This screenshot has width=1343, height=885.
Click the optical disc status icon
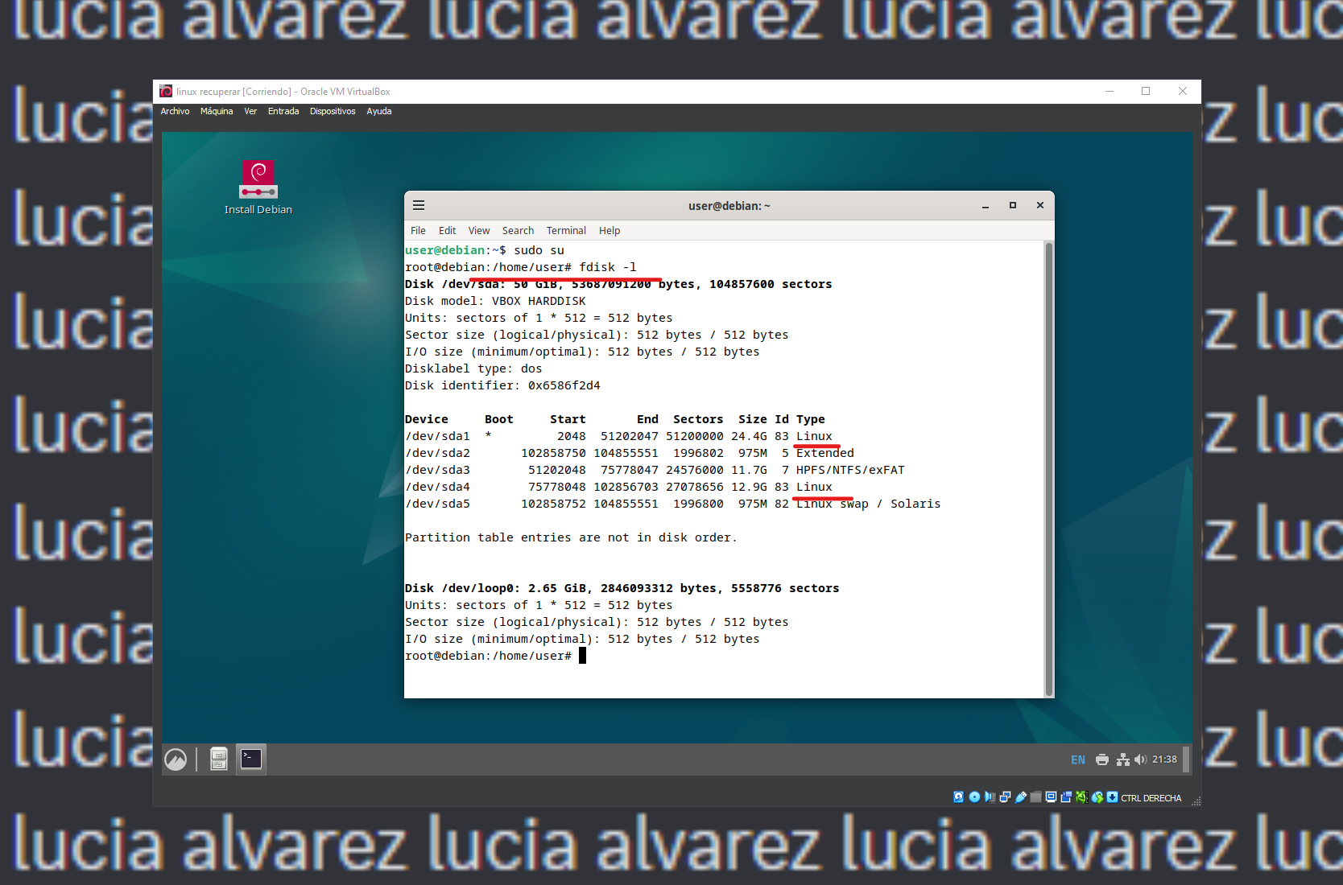click(x=974, y=796)
